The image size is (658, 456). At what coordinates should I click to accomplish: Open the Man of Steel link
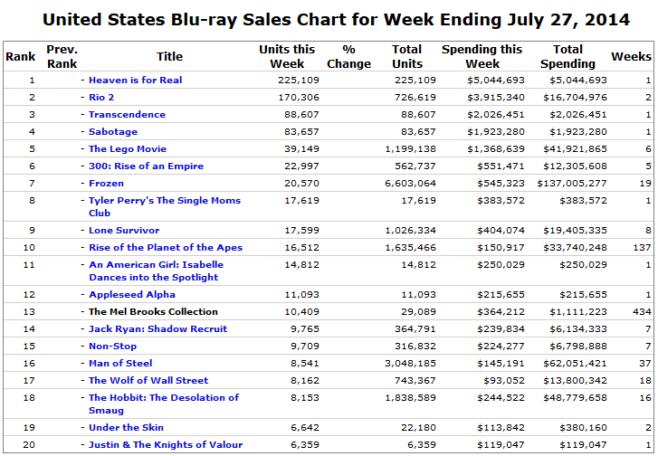(120, 363)
